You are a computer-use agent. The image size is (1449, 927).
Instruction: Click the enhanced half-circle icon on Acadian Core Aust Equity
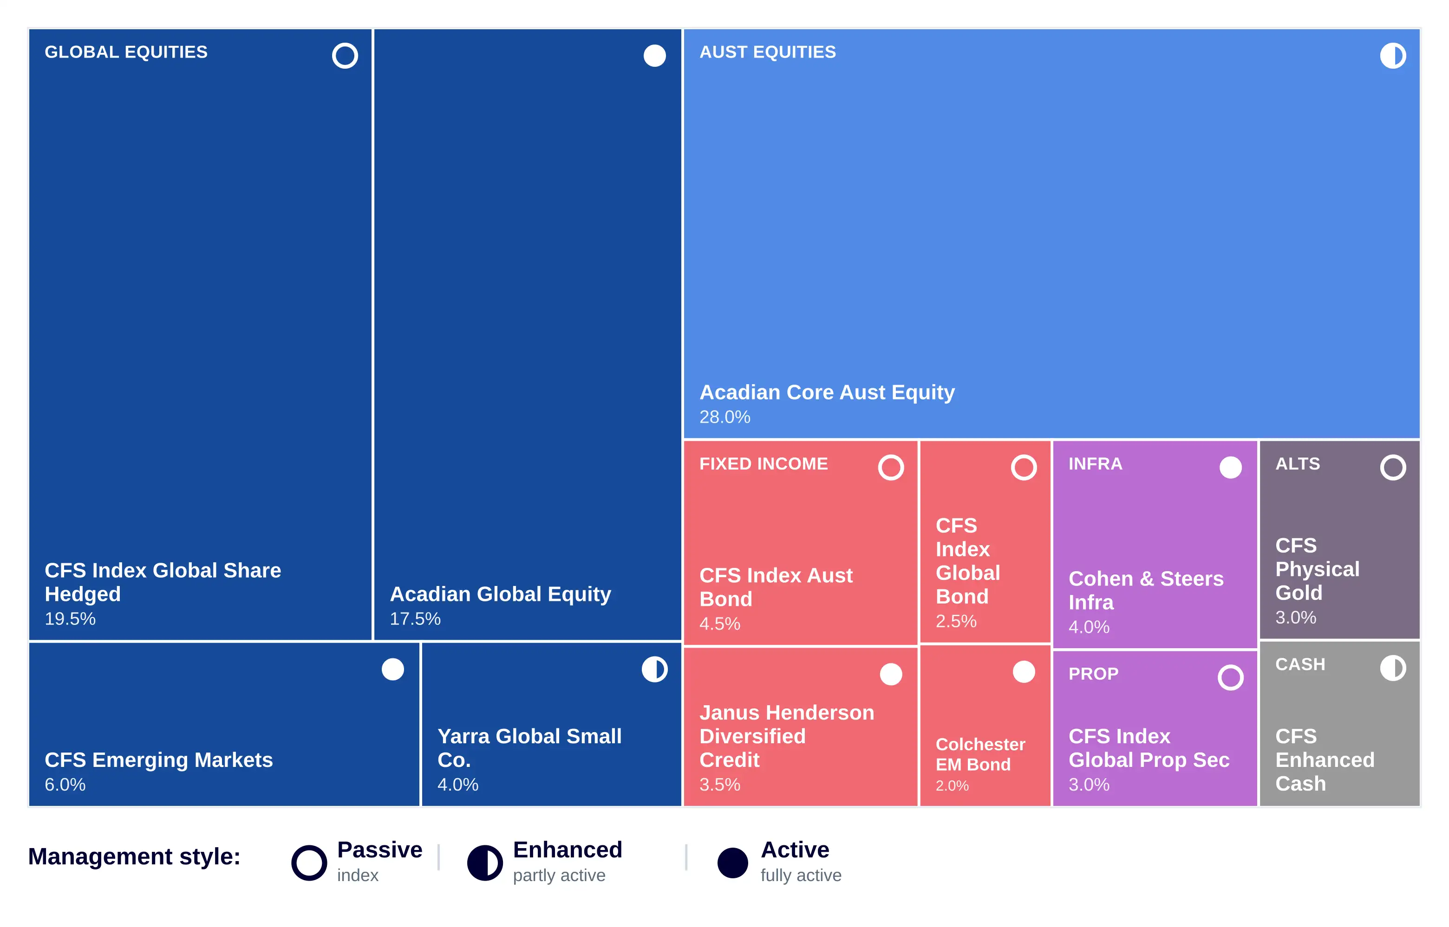(1393, 55)
